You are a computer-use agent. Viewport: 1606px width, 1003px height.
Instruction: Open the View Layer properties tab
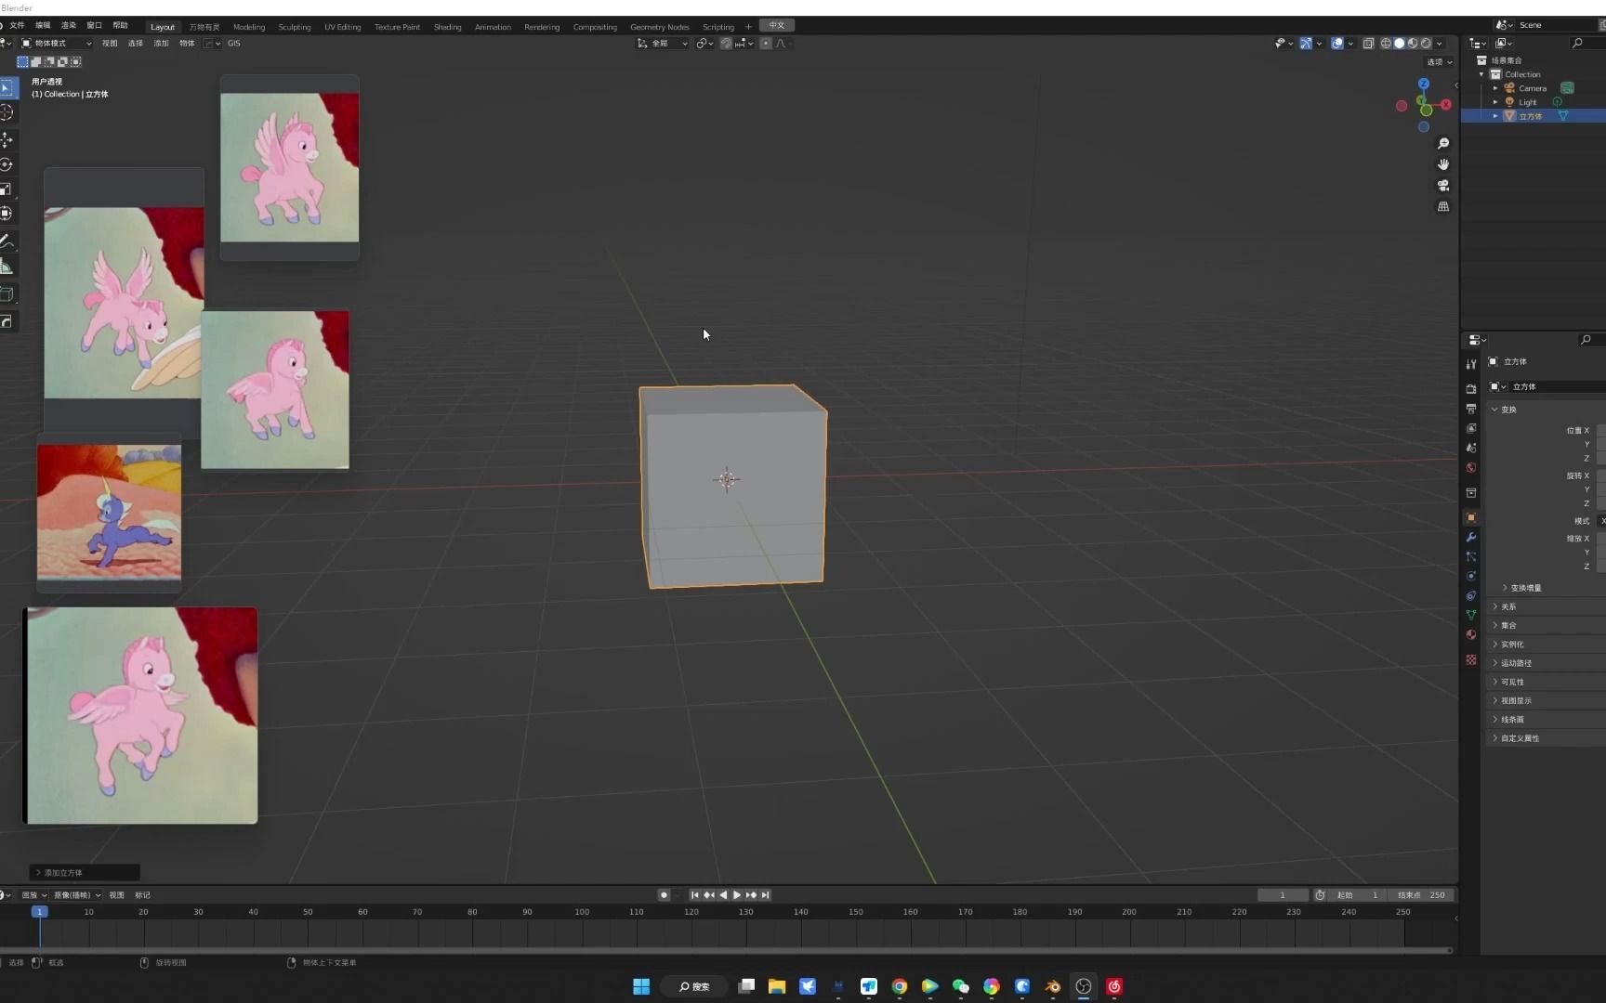point(1471,428)
